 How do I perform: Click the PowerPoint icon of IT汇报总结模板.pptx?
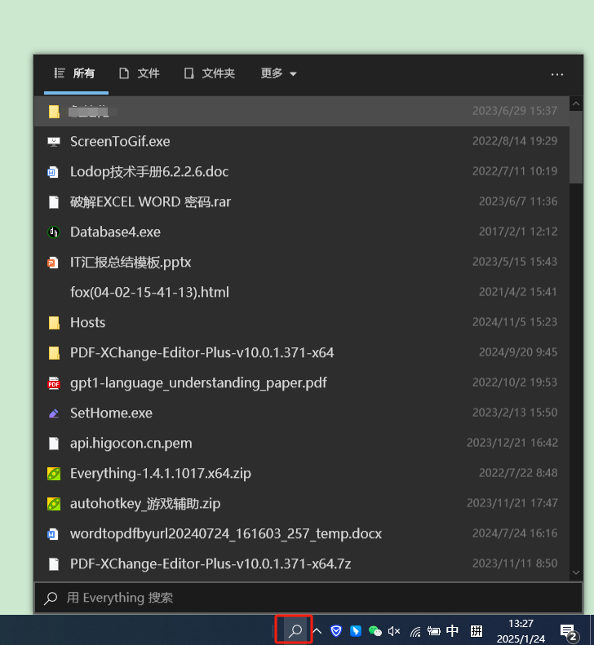(54, 263)
